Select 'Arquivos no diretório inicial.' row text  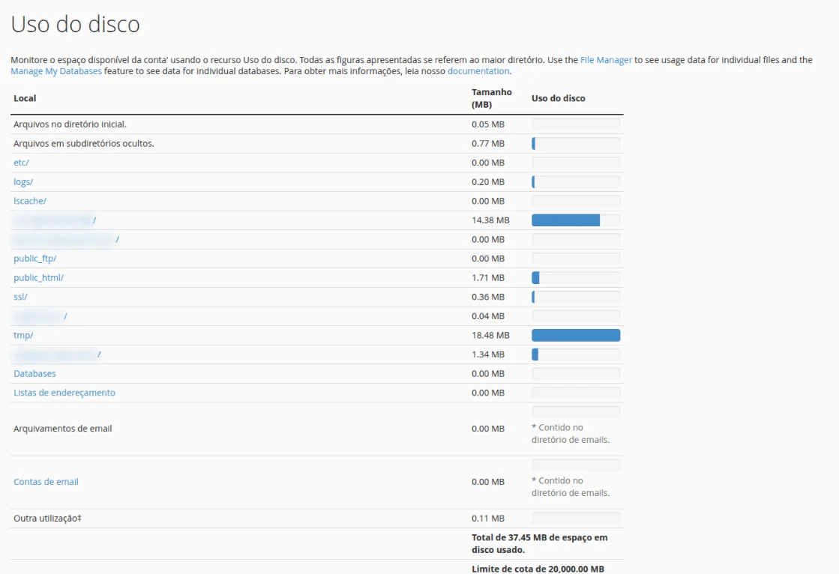click(70, 124)
